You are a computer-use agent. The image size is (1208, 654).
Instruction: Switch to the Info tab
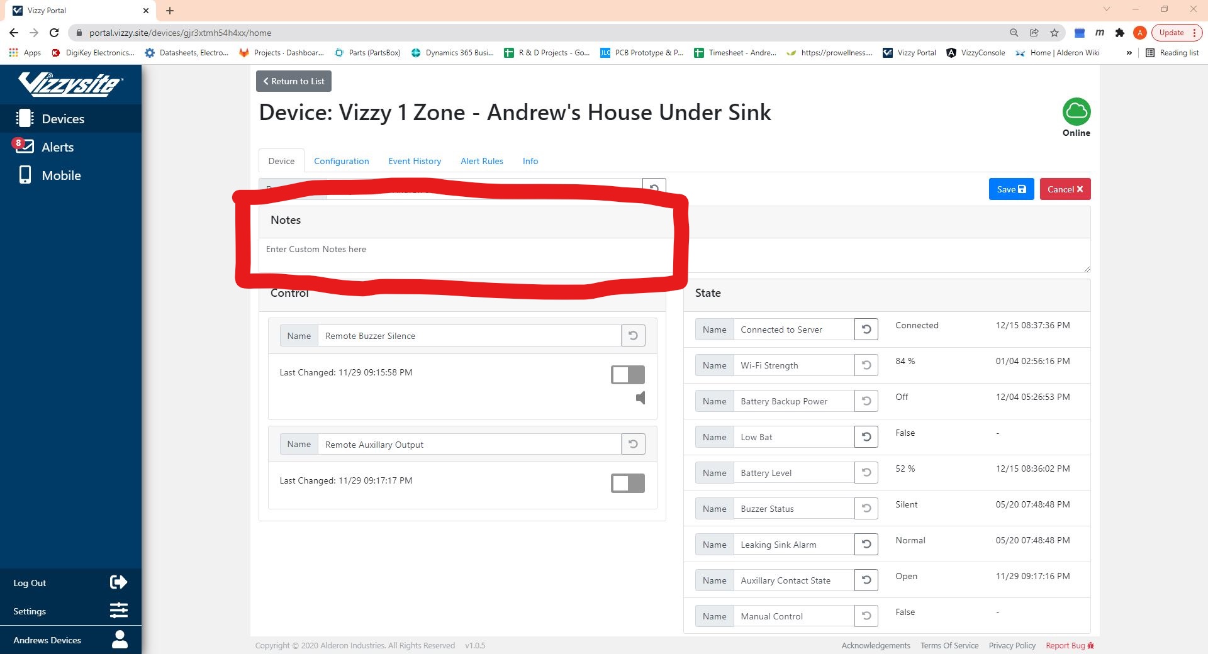click(530, 161)
